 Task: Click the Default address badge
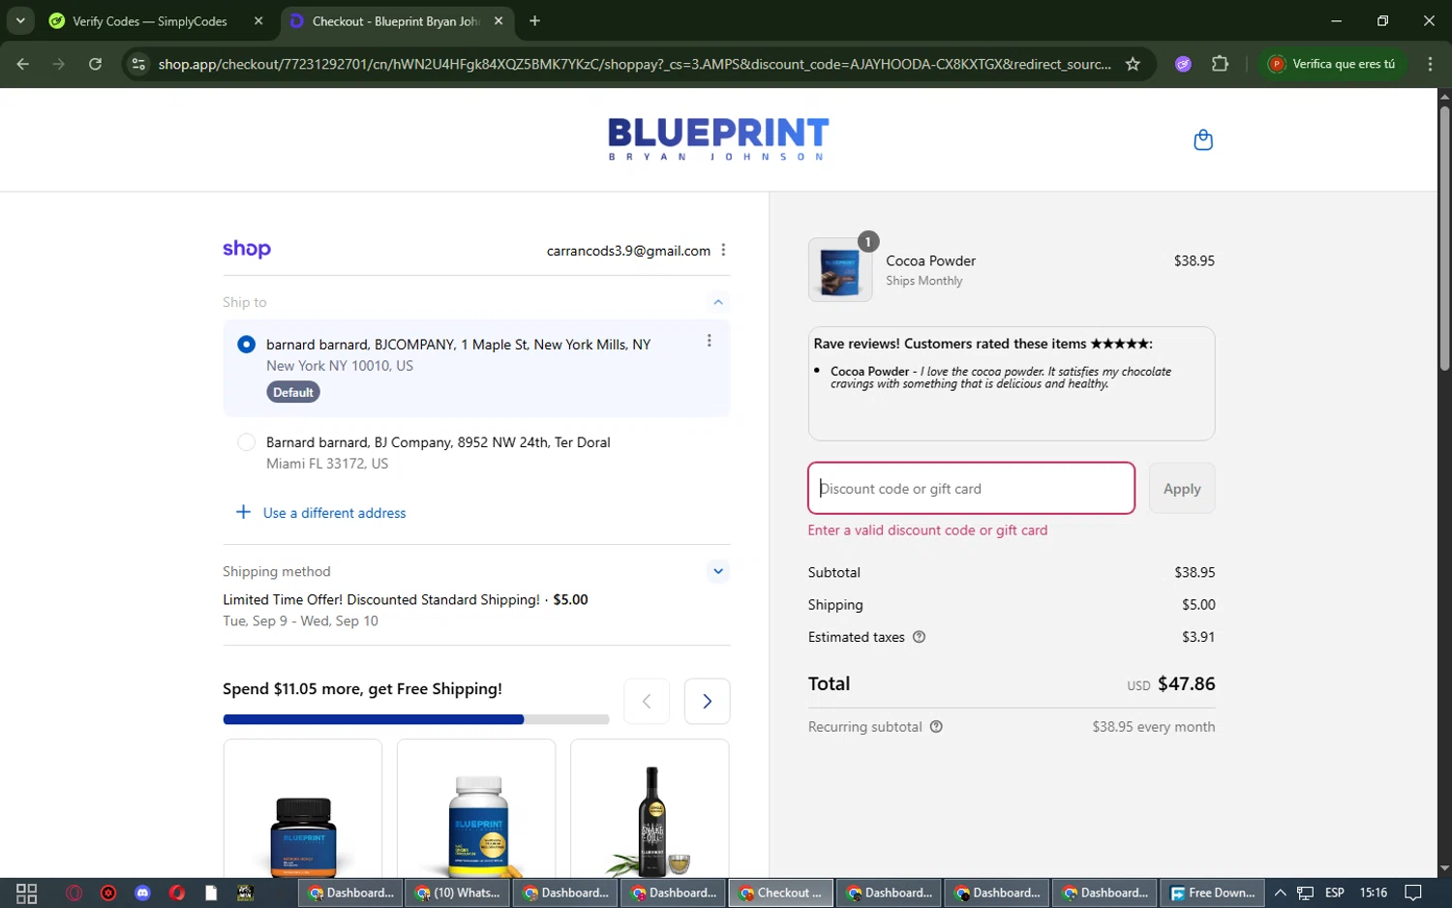(292, 392)
